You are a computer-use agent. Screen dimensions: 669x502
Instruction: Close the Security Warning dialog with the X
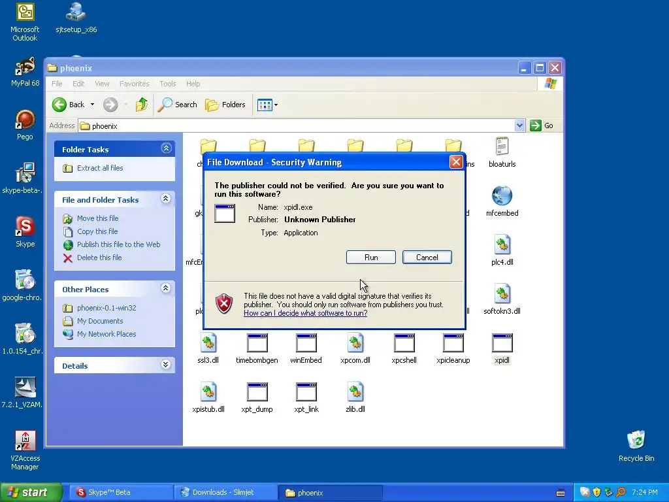[x=456, y=162]
